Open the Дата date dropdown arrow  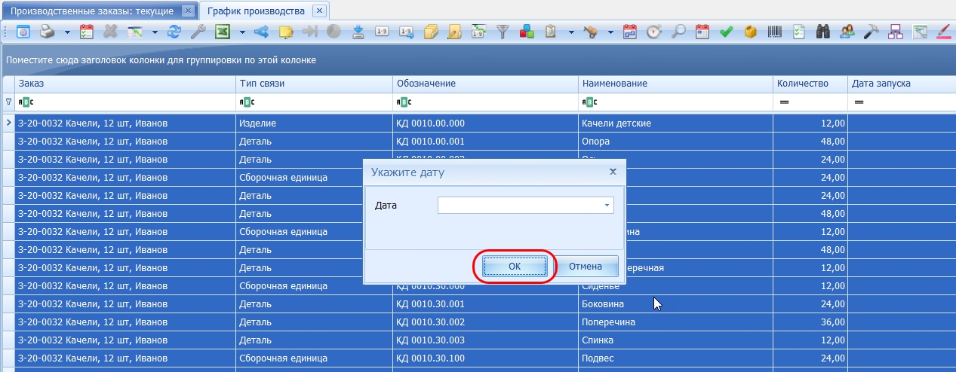tap(607, 205)
